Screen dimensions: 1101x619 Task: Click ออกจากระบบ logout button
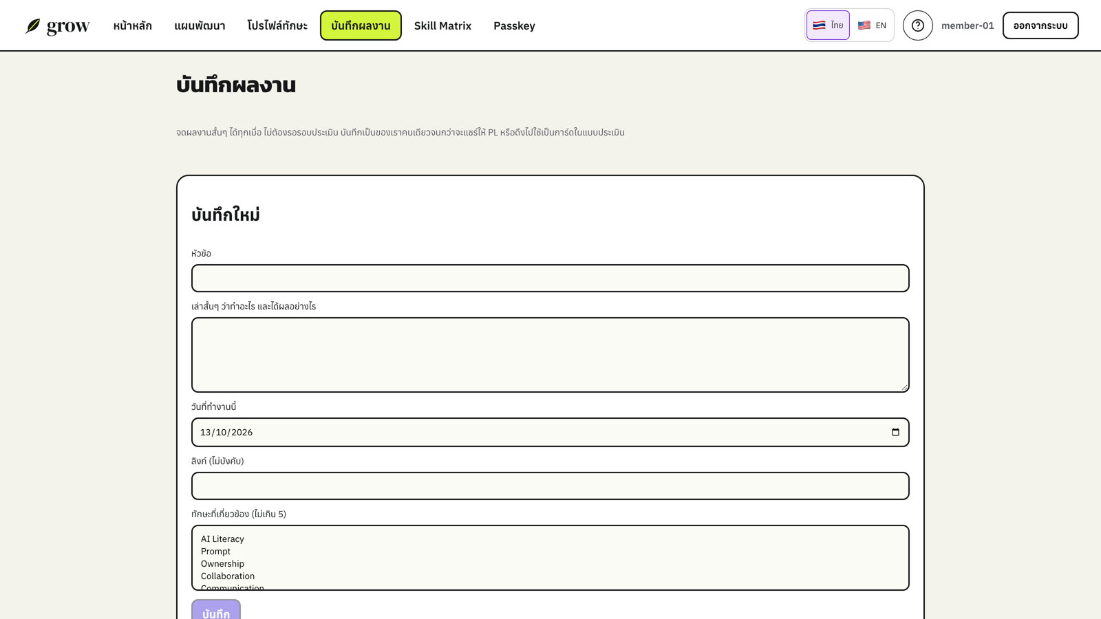point(1040,25)
